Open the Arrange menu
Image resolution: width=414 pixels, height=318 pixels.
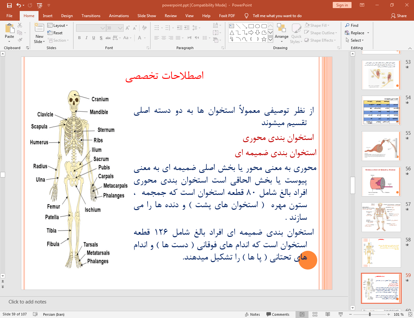coord(282,33)
